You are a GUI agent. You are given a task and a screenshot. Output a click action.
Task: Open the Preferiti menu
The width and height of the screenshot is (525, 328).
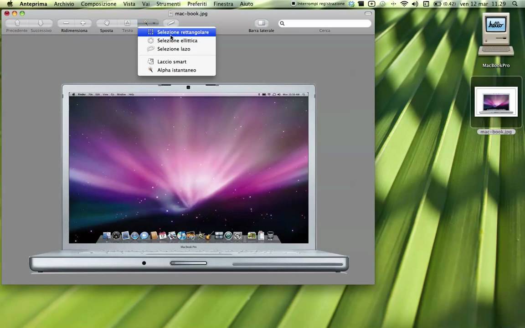point(197,4)
